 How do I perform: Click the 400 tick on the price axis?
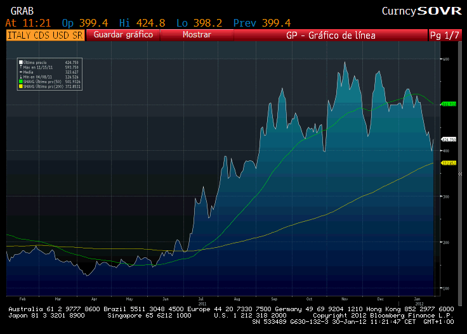pos(446,151)
